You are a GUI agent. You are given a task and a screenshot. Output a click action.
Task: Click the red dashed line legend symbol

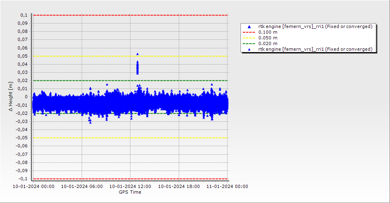coord(249,32)
